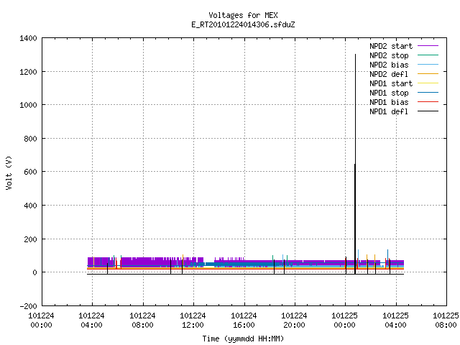This screenshot has width=460, height=345.
Task: Select the filename E_RT20101224014306.sfduZ
Action: click(243, 24)
